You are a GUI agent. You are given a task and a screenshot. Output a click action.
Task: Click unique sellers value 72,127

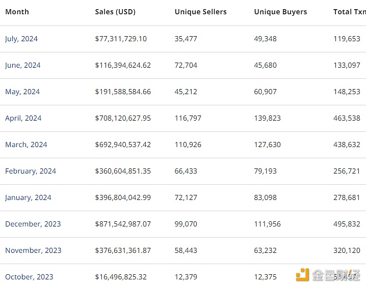point(186,198)
